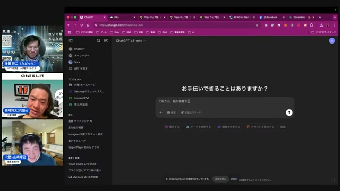Image resolution: width=340 pixels, height=191 pixels.
Task: Collapse the ChatGPT sidebar with the panel icon
Action: point(71,41)
